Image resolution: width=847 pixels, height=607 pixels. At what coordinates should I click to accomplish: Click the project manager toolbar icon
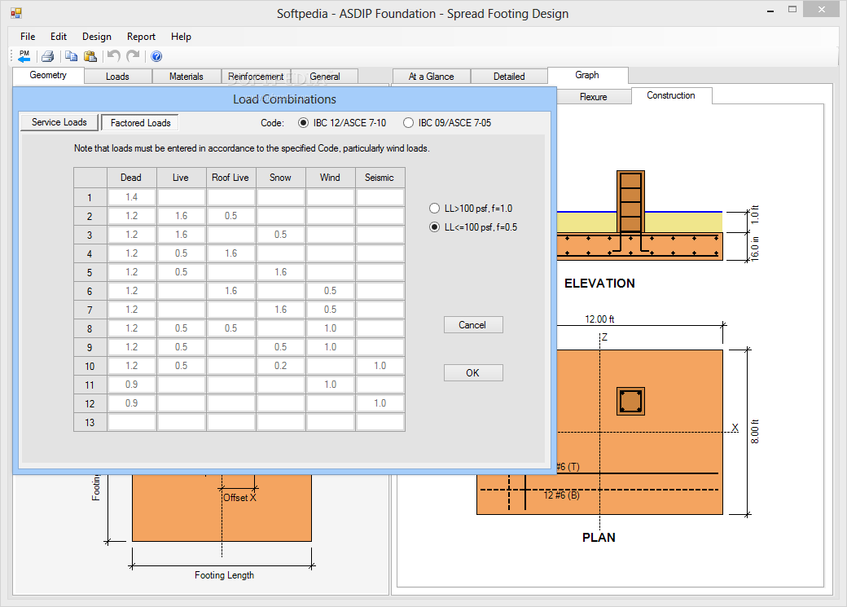click(24, 56)
